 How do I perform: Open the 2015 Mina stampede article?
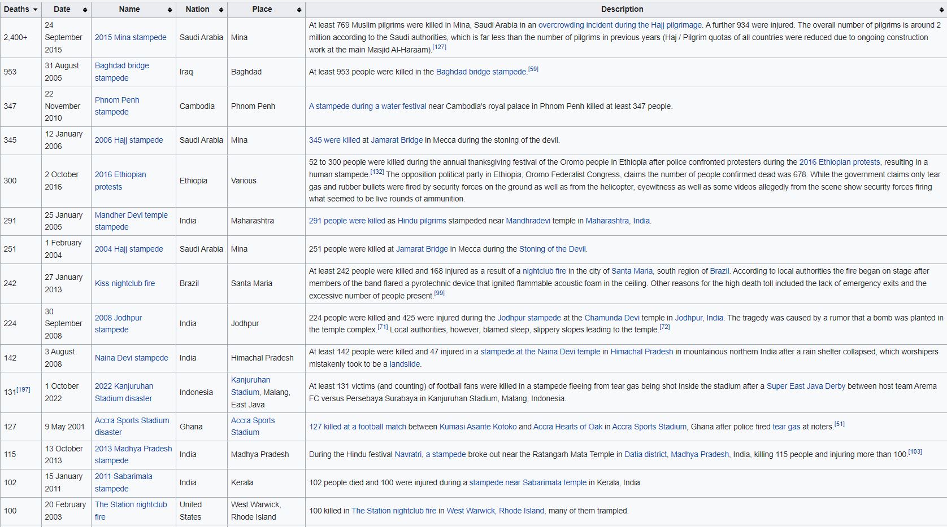[x=131, y=37]
